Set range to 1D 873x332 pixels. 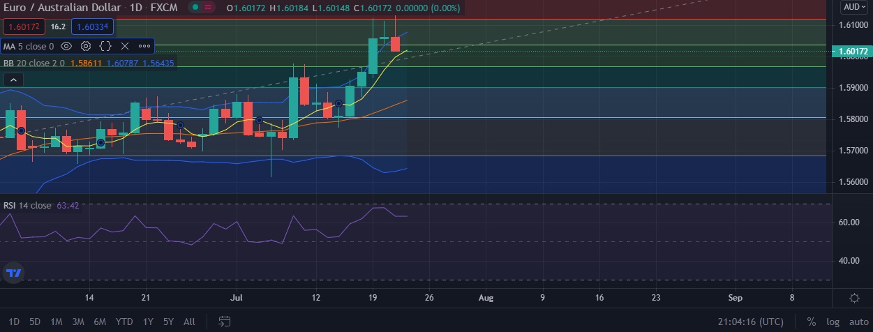(x=14, y=322)
